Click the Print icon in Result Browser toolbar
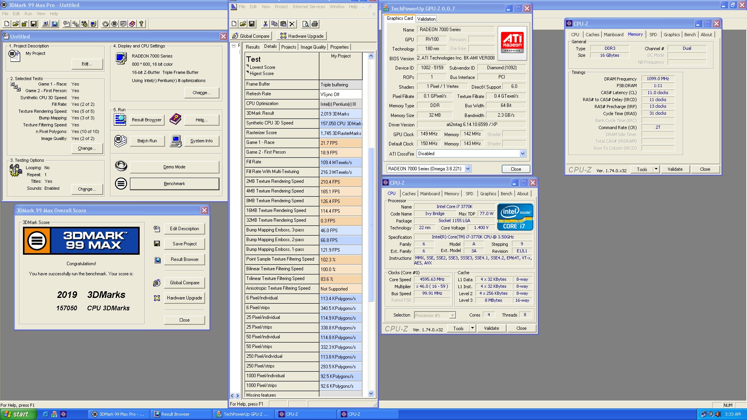747x420 pixels. coord(315,24)
